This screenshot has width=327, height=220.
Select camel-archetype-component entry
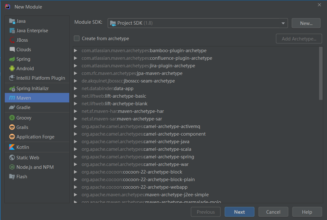(x=144, y=134)
